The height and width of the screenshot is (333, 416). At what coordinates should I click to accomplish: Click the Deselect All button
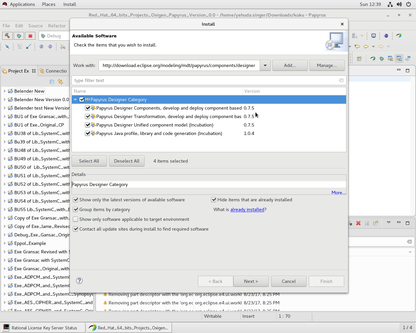point(127,161)
